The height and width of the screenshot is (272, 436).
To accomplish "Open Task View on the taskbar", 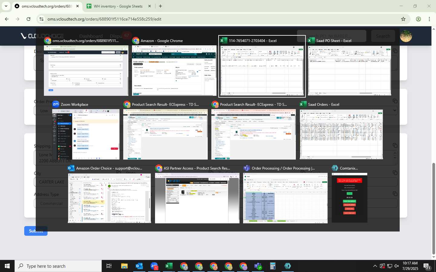I will coord(109,266).
